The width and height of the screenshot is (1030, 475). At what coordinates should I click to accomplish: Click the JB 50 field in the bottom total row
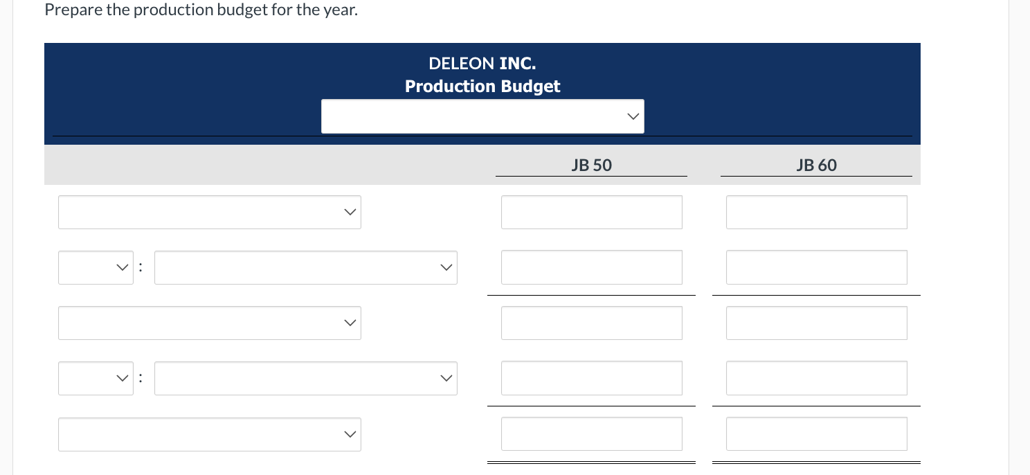pyautogui.click(x=591, y=434)
